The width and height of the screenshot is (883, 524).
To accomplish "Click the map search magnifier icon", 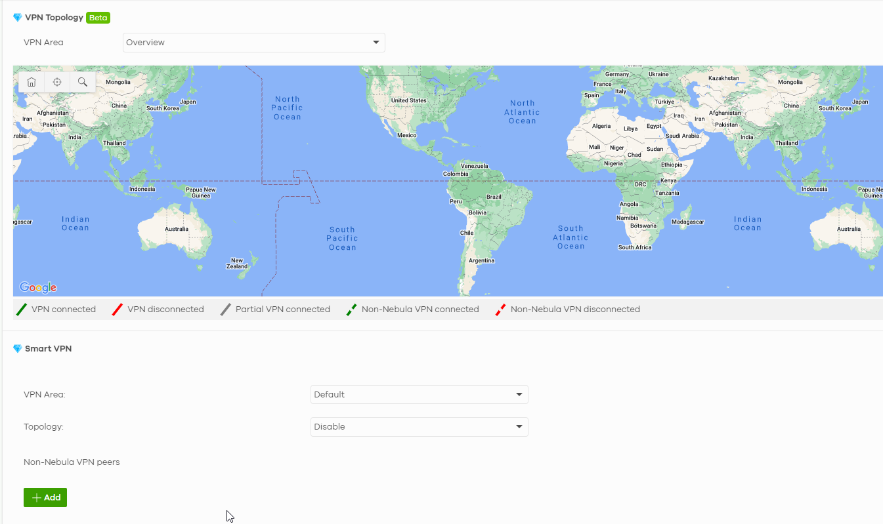I will tap(83, 82).
